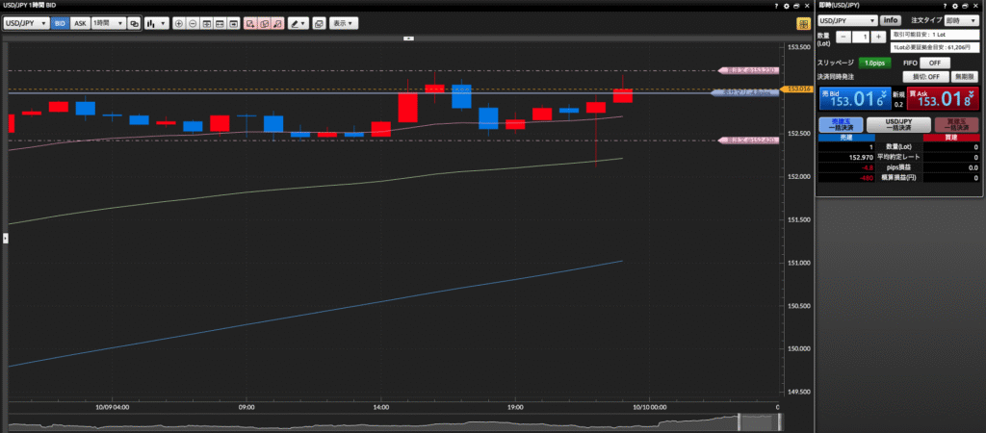Click the chart link icon beside timeframe
Screen dimensions: 986x433
[134, 23]
